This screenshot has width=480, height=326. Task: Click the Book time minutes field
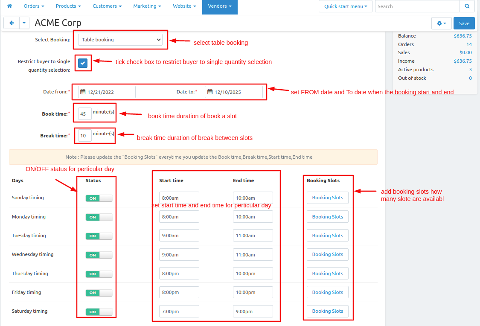(x=84, y=114)
